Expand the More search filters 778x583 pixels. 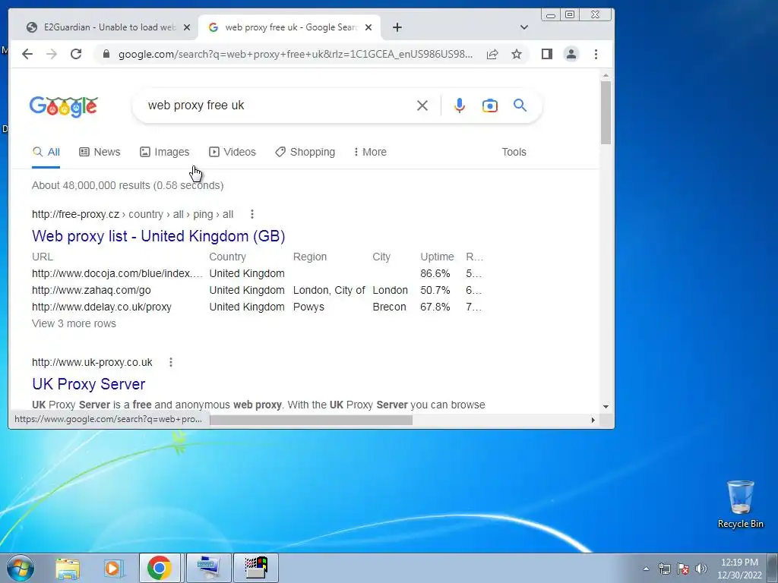[x=370, y=152]
